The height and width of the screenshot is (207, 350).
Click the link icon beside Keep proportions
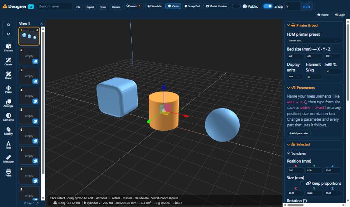308,183
